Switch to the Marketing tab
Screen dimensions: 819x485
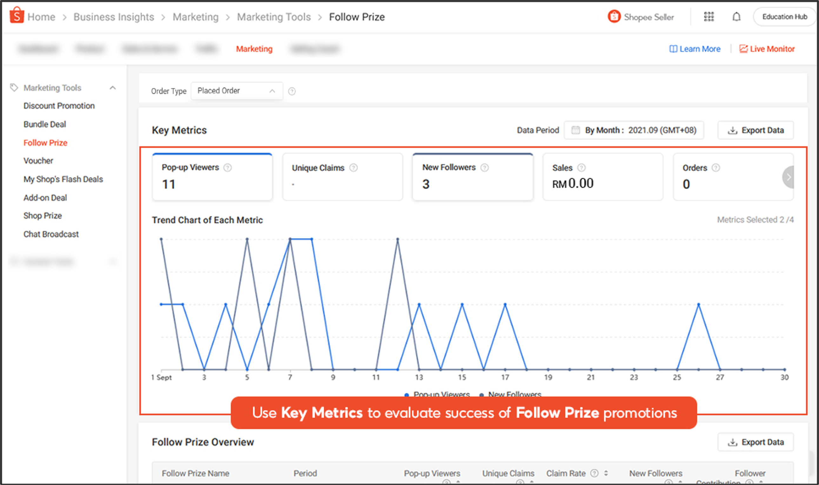click(x=254, y=49)
